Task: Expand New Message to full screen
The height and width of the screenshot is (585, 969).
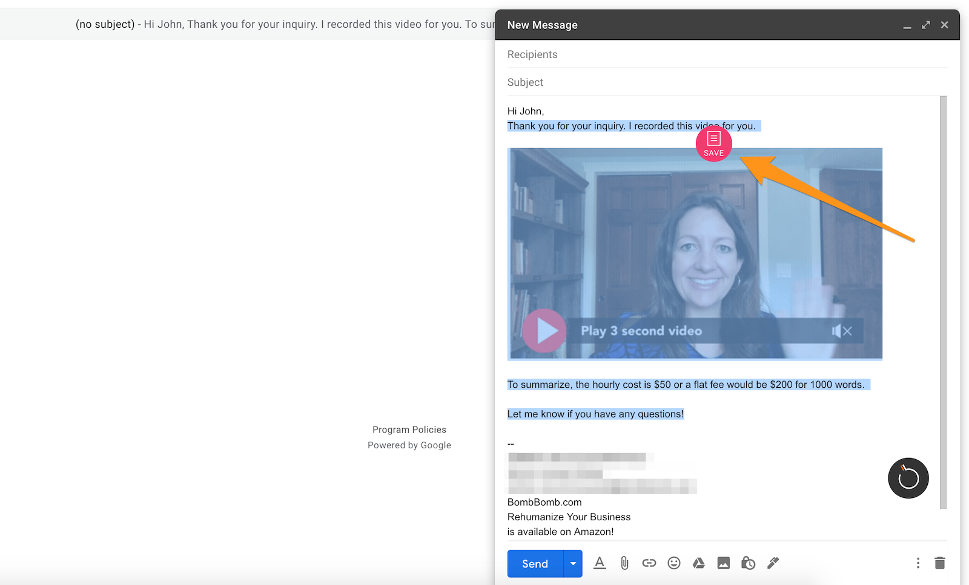Action: click(x=926, y=25)
